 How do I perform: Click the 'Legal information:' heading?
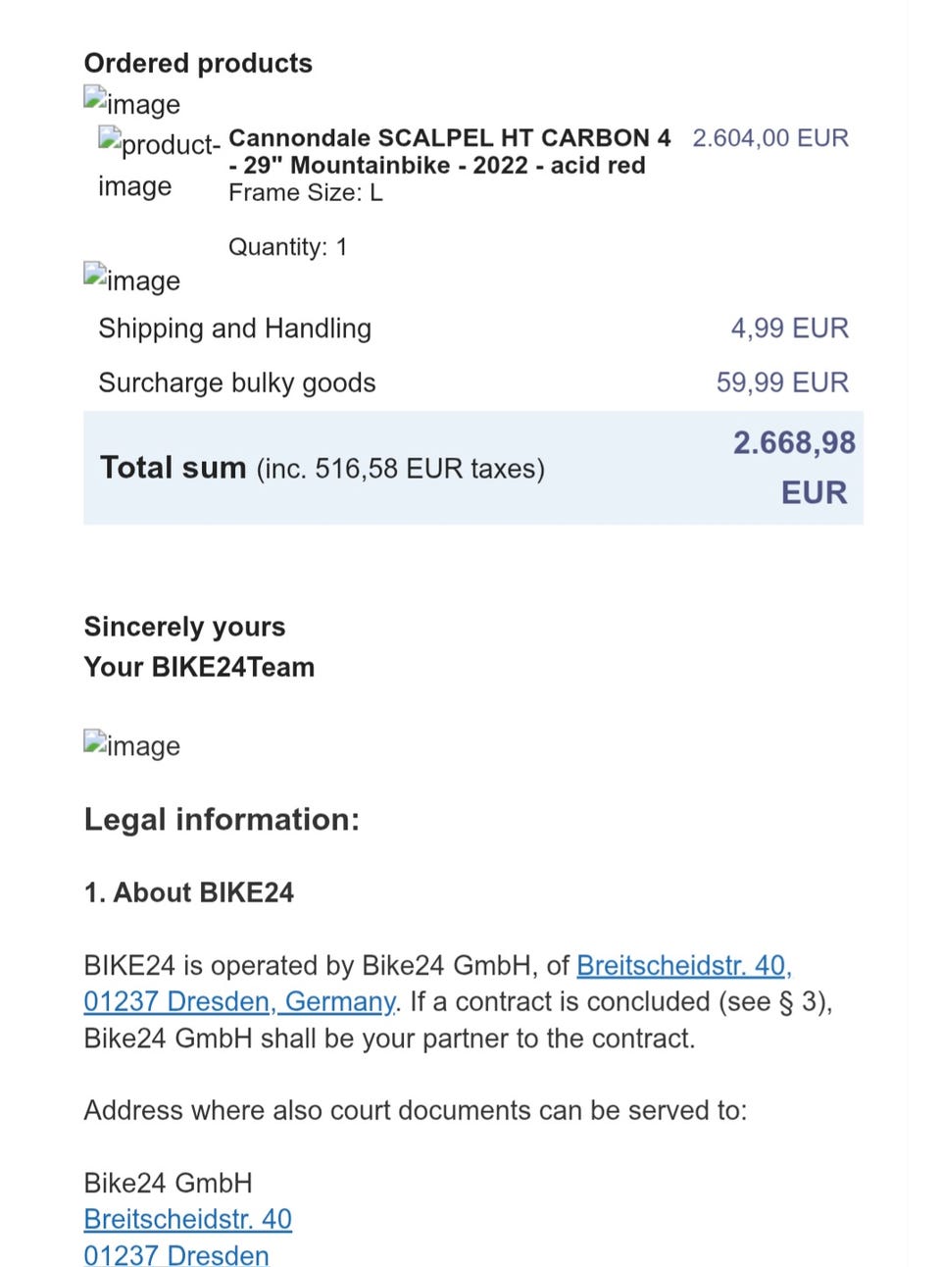(222, 819)
